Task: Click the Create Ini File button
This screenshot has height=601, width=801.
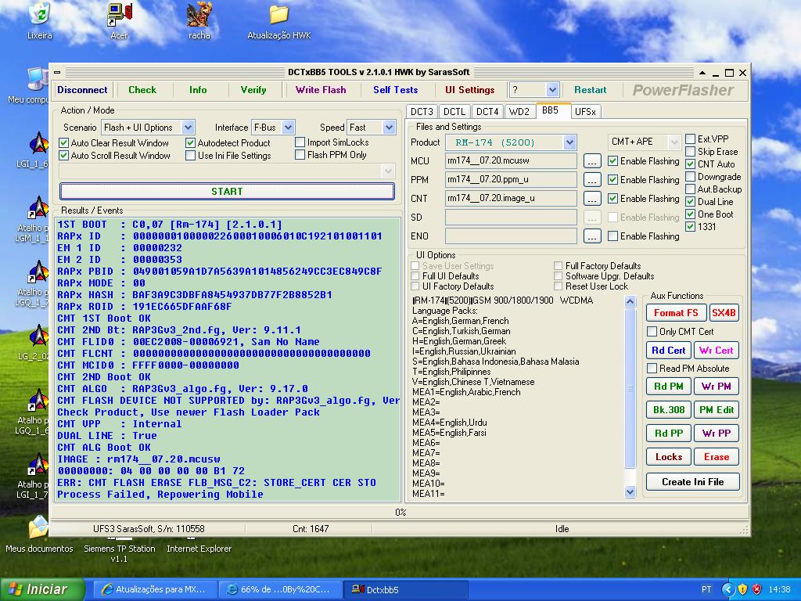Action: click(693, 482)
